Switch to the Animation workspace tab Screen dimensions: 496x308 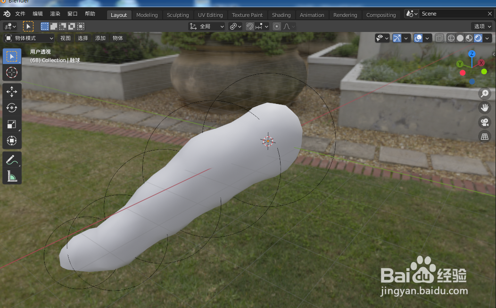(312, 15)
